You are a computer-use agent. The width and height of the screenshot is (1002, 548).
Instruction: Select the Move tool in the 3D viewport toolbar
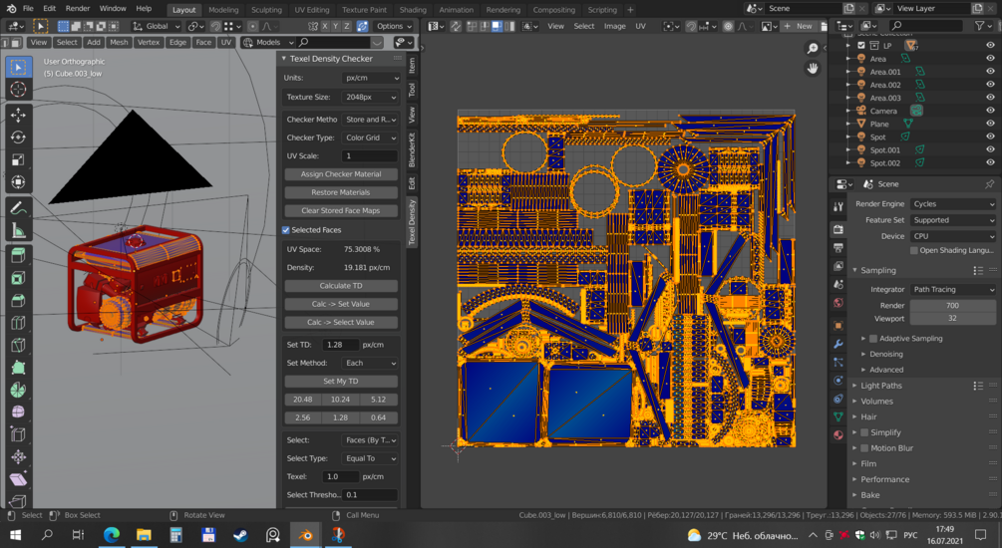point(18,116)
